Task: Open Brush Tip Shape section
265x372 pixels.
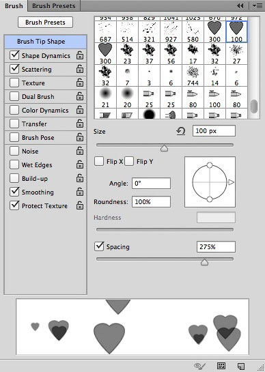Action: (45, 42)
